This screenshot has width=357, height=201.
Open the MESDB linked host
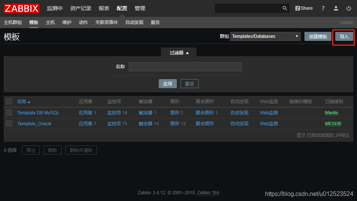[x=333, y=124]
